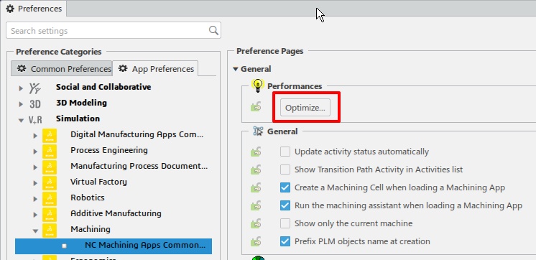This screenshot has width=536, height=260.
Task: Click the Virtual Factory yellow icon
Action: (50, 182)
